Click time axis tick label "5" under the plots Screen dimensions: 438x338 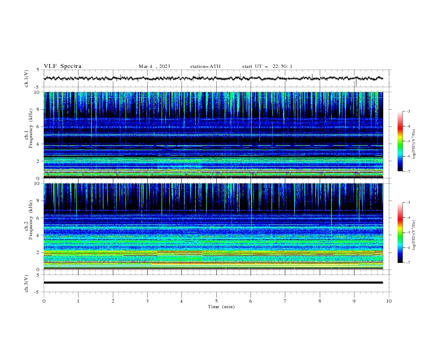[216, 301]
